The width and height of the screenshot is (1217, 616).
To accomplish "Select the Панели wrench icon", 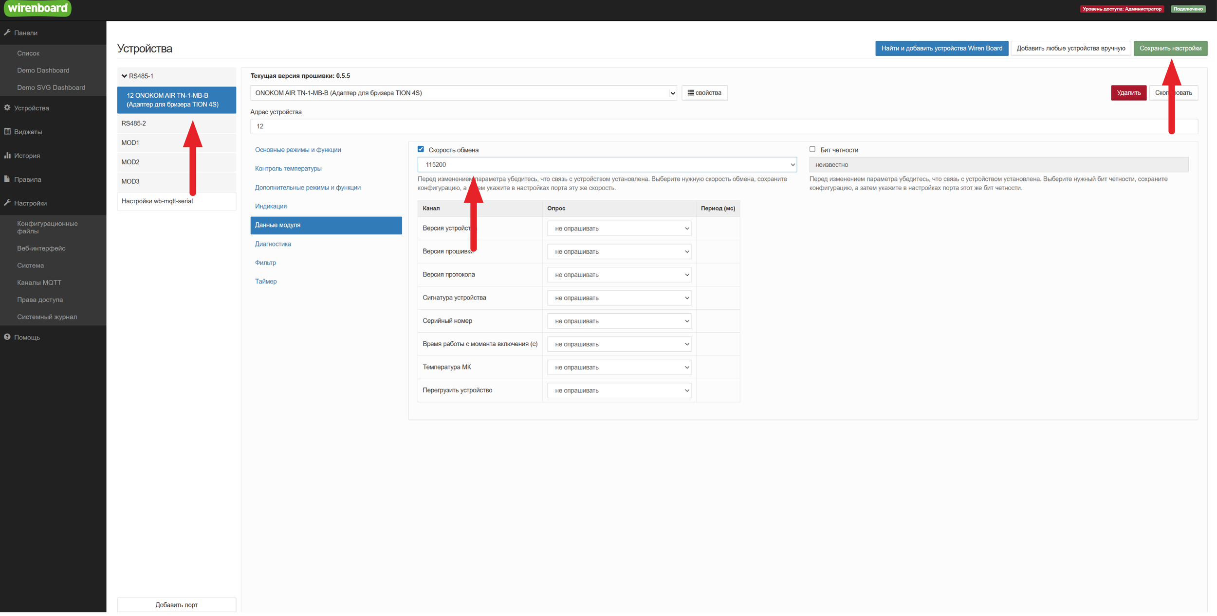I will [8, 32].
